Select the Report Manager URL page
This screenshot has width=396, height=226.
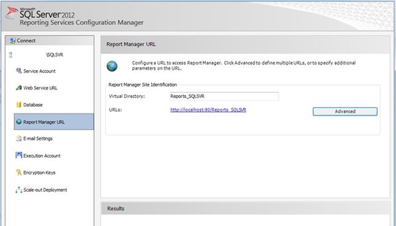point(54,122)
